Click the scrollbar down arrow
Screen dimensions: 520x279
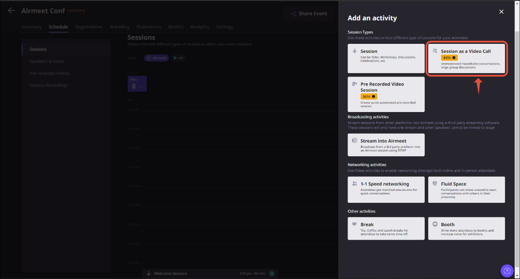coord(517,275)
